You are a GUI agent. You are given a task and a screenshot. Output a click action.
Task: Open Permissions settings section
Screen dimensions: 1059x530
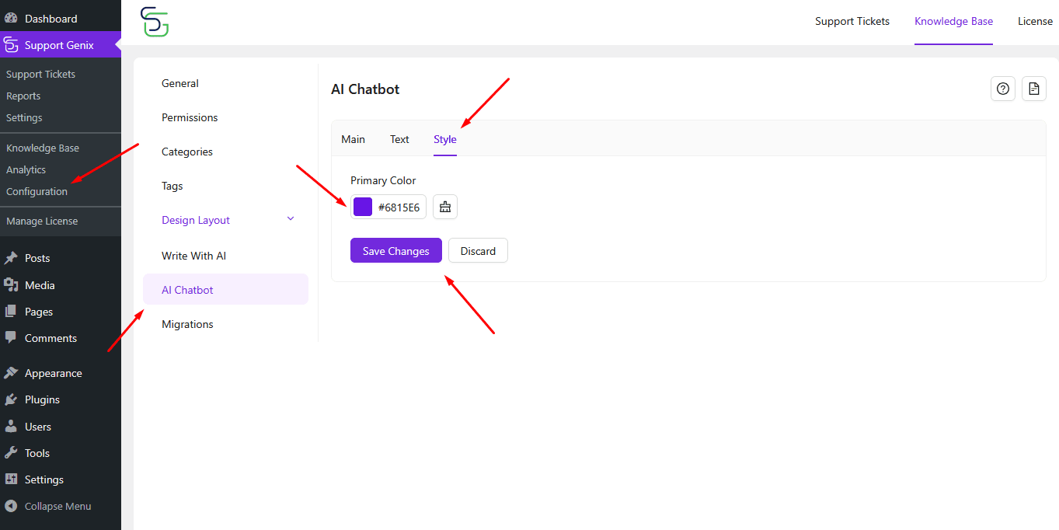point(190,117)
